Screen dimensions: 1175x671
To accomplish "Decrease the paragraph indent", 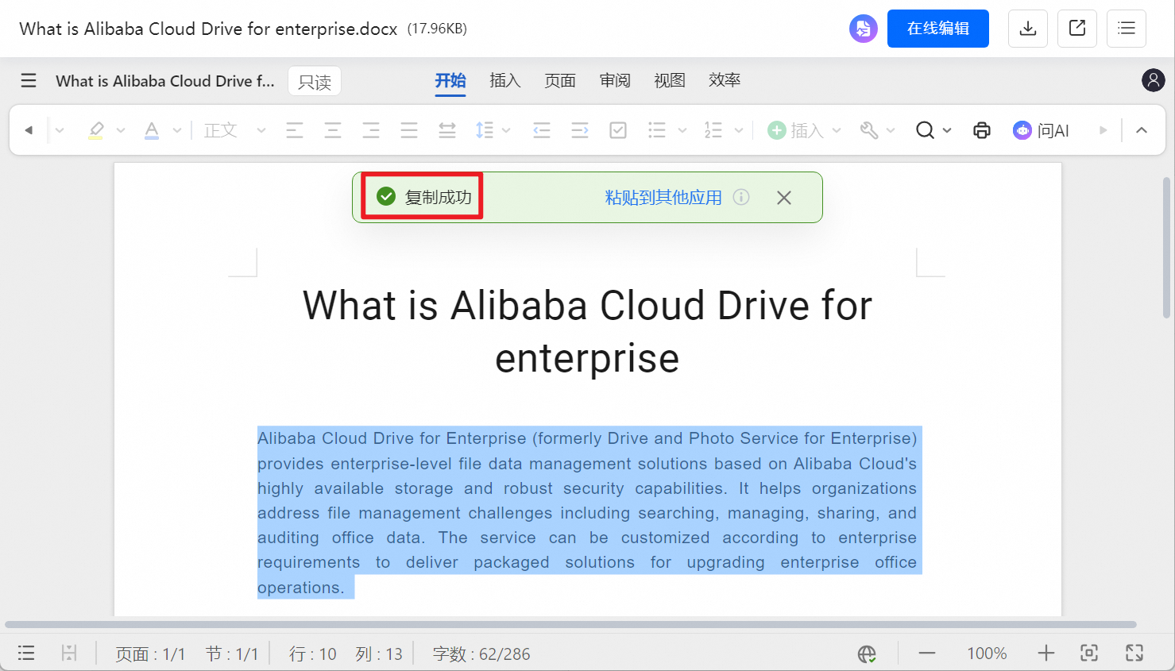I will coord(542,130).
